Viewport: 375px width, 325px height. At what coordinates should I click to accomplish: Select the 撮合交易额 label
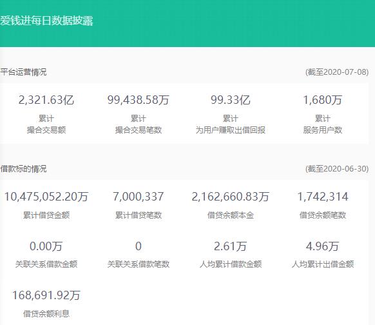46,130
